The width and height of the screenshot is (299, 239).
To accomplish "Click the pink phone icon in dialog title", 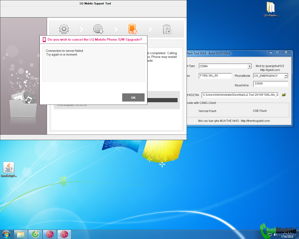I will (44, 39).
